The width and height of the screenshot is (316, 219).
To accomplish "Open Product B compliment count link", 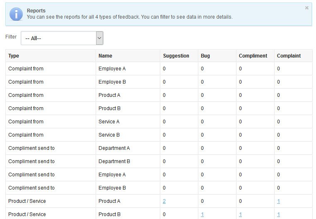I will coord(240,214).
